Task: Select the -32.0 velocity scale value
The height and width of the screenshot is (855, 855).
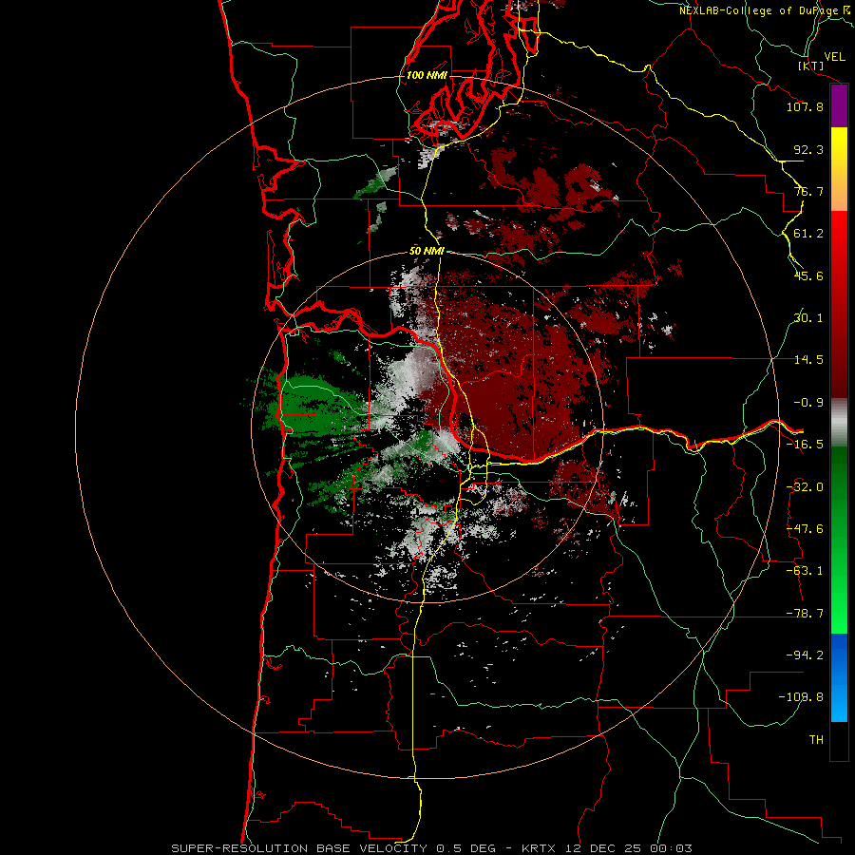Action: coord(805,487)
